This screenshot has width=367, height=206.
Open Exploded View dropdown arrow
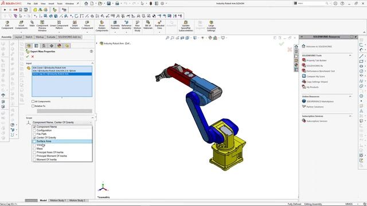[159, 32]
